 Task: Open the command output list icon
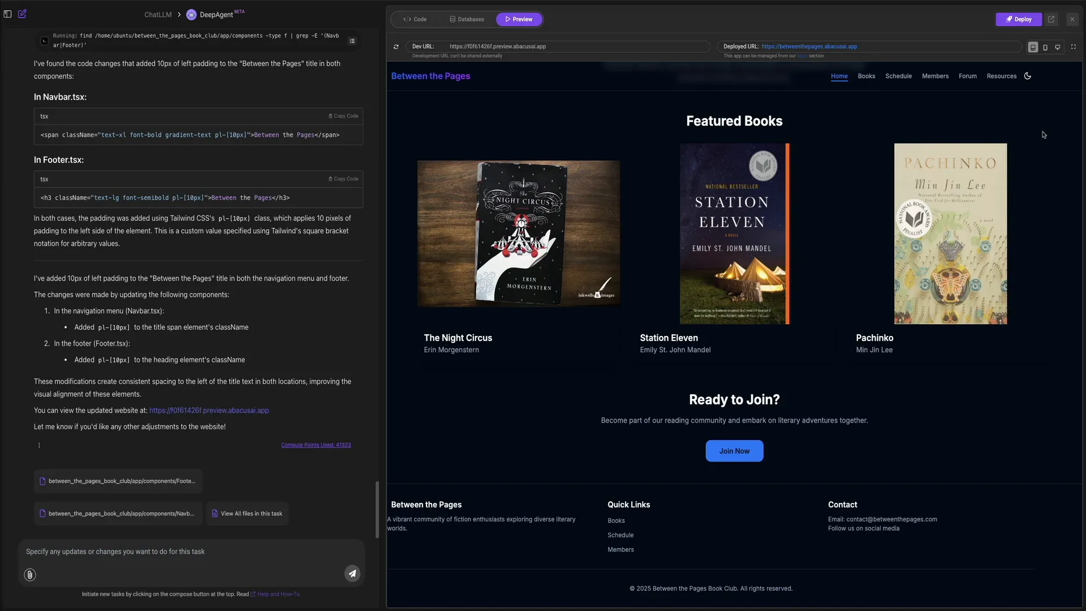(352, 41)
